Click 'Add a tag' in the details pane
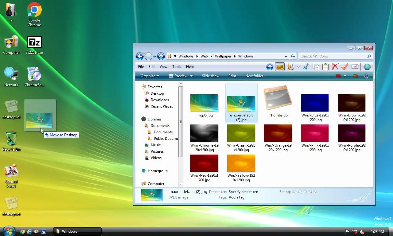 click(x=236, y=197)
